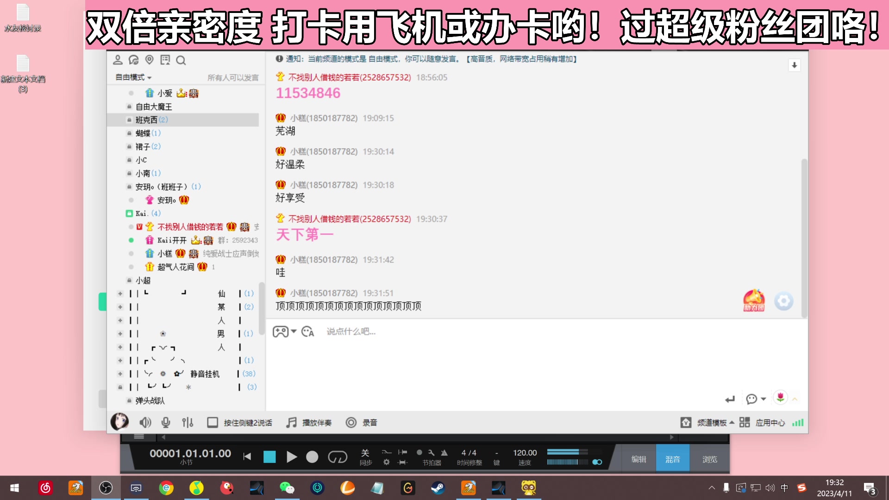Click the game controller icon in chat input

pos(281,331)
